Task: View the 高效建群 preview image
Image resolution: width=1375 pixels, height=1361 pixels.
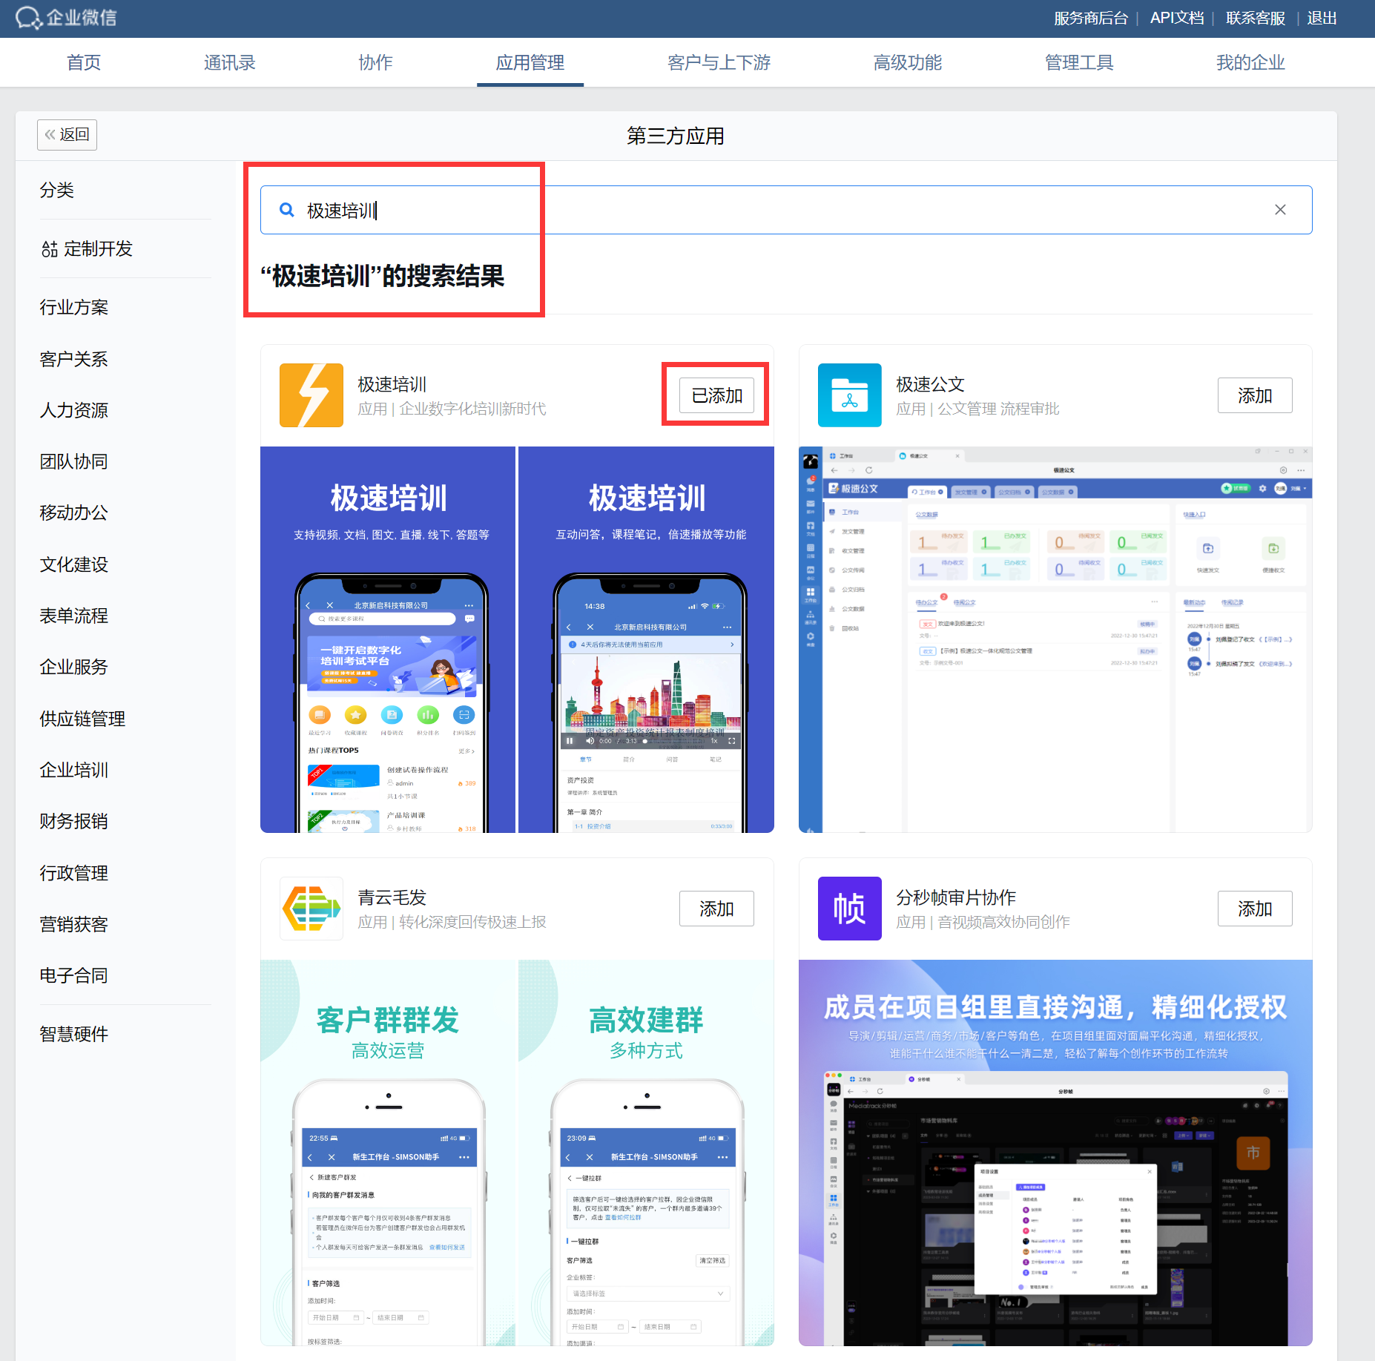Action: 646,1153
